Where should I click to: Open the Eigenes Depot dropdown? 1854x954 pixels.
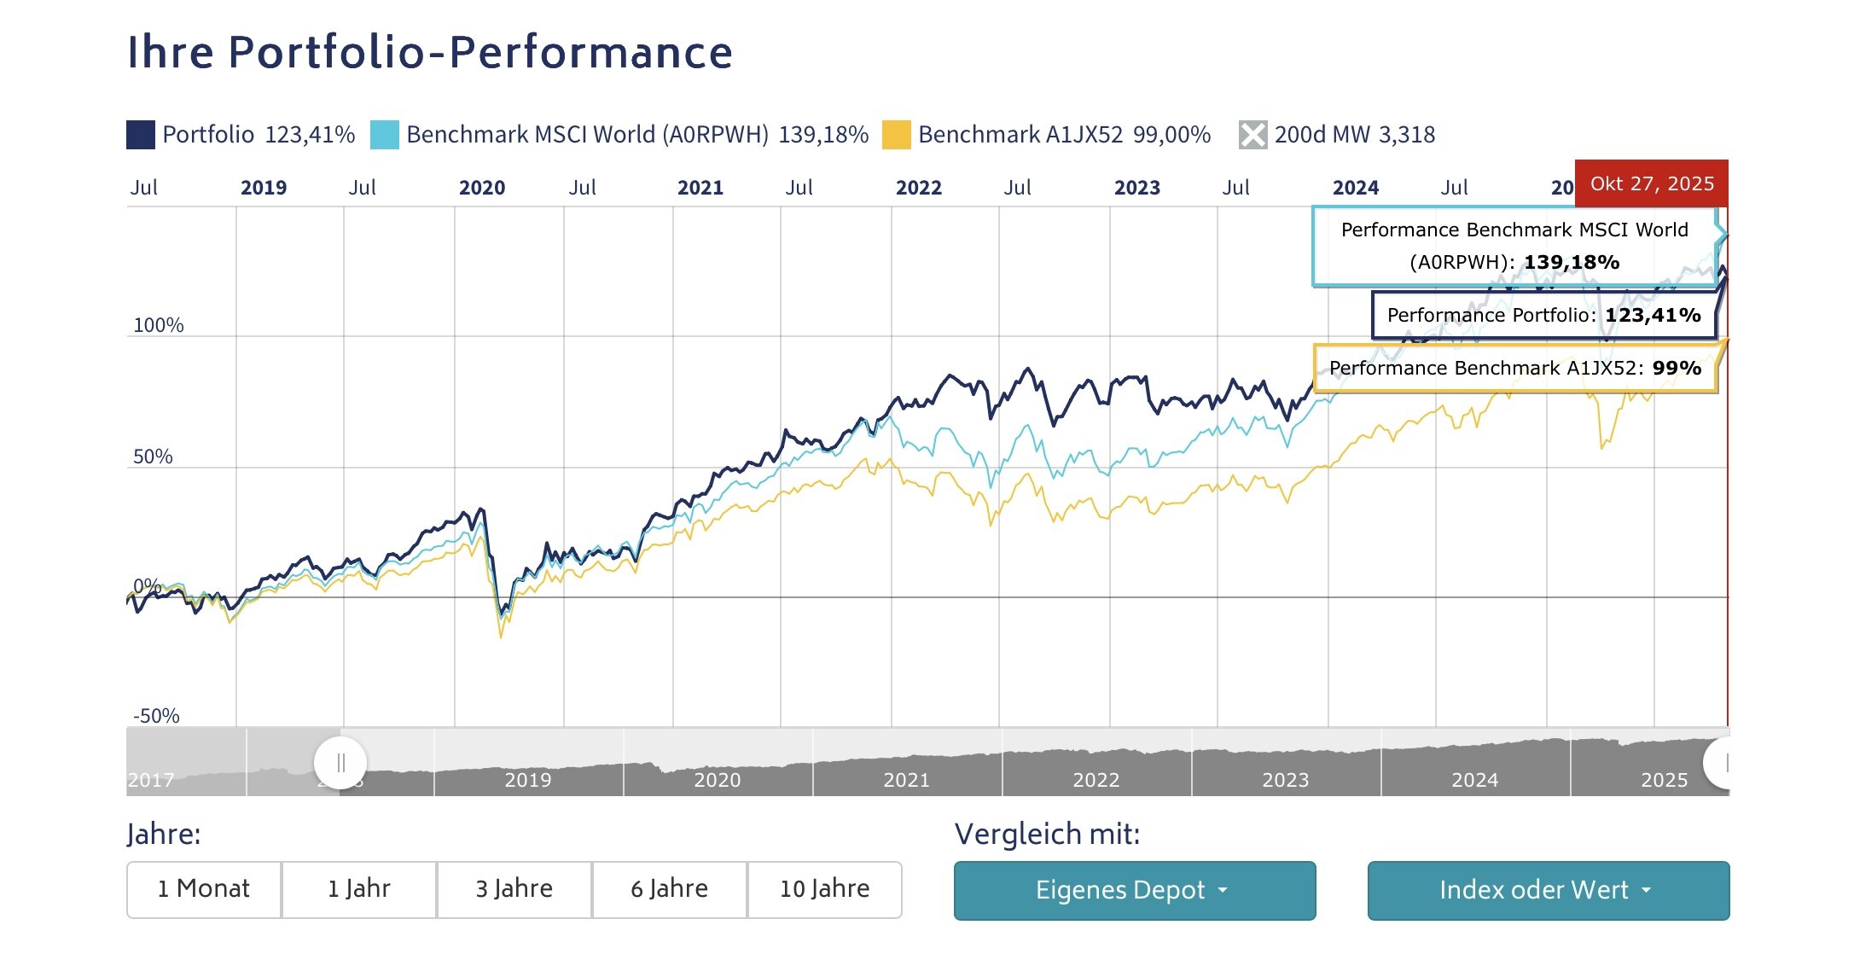[1134, 890]
